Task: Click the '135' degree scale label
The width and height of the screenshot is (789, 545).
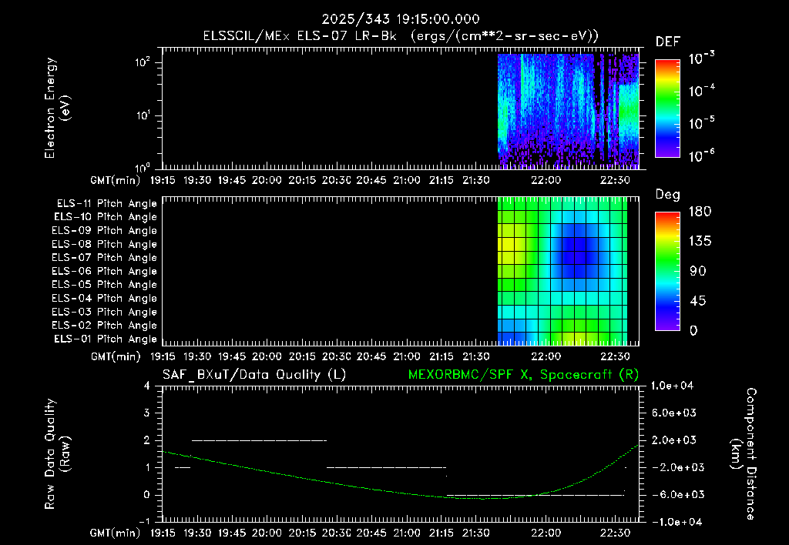Action: click(x=700, y=242)
